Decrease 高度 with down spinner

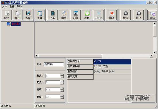pyautogui.click(x=62, y=98)
